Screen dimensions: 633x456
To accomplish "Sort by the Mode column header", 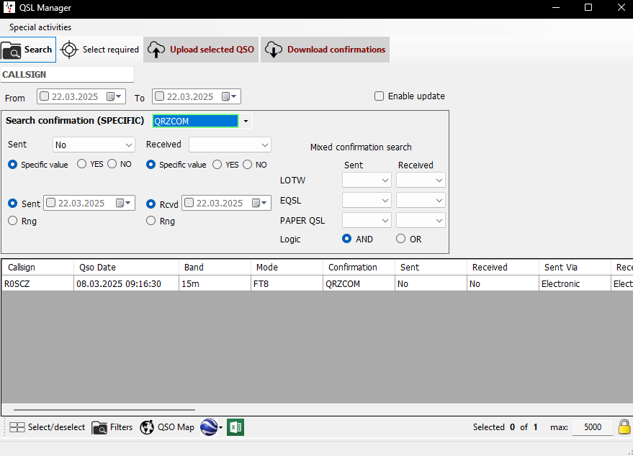I will tap(287, 268).
